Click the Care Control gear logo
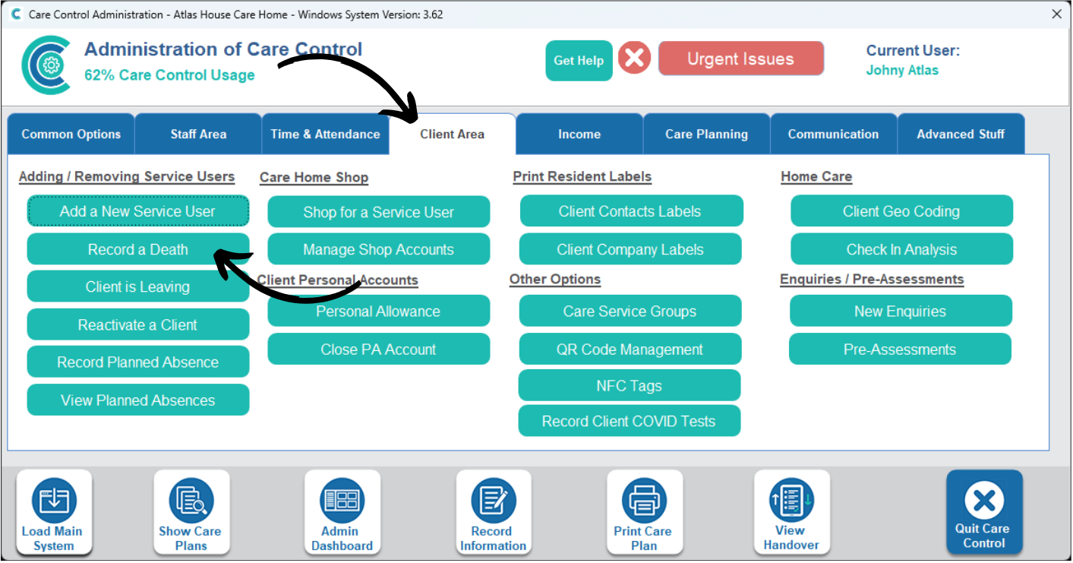1073x563 pixels. pyautogui.click(x=47, y=65)
